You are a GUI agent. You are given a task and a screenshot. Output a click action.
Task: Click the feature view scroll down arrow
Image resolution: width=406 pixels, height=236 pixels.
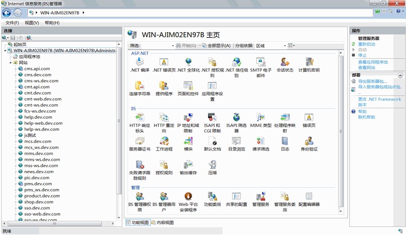coord(341,211)
